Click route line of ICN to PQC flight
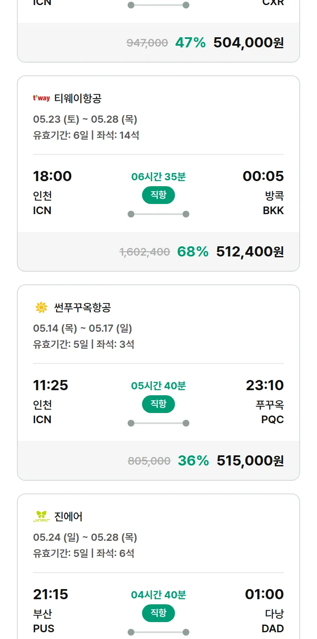 point(158,423)
